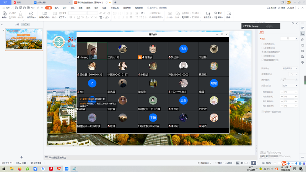Switch to the 设计 ribbon tab

click(64, 8)
